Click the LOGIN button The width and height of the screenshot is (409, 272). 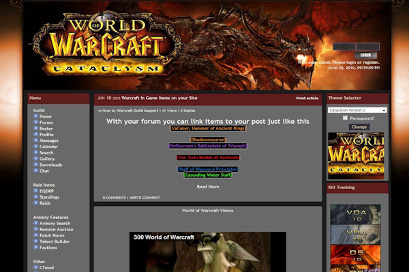pyautogui.click(x=365, y=55)
